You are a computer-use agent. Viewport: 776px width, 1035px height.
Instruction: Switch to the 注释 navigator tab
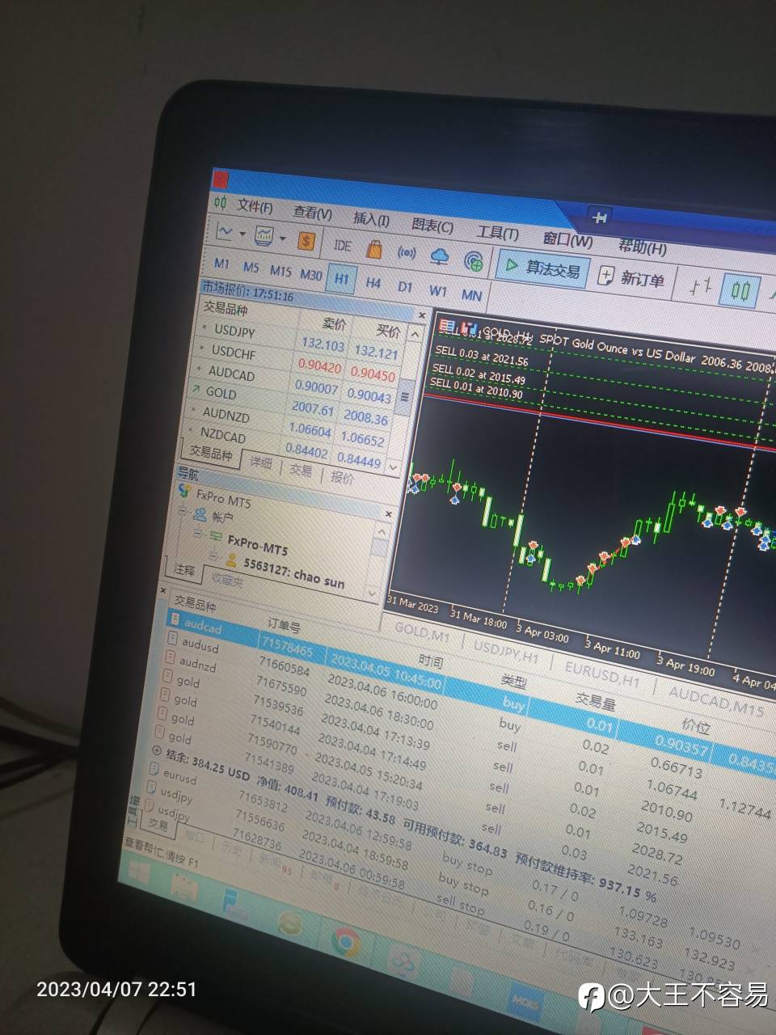[x=185, y=570]
